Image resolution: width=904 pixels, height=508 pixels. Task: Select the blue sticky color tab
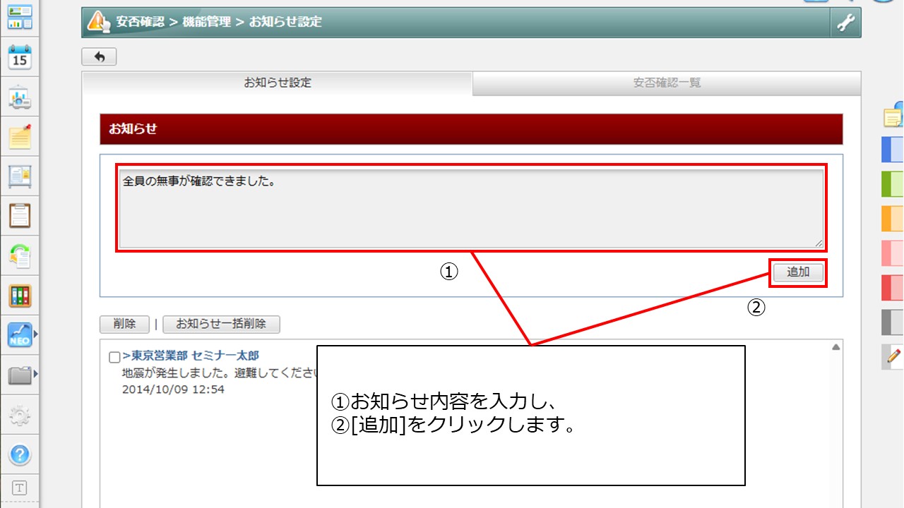(x=893, y=150)
